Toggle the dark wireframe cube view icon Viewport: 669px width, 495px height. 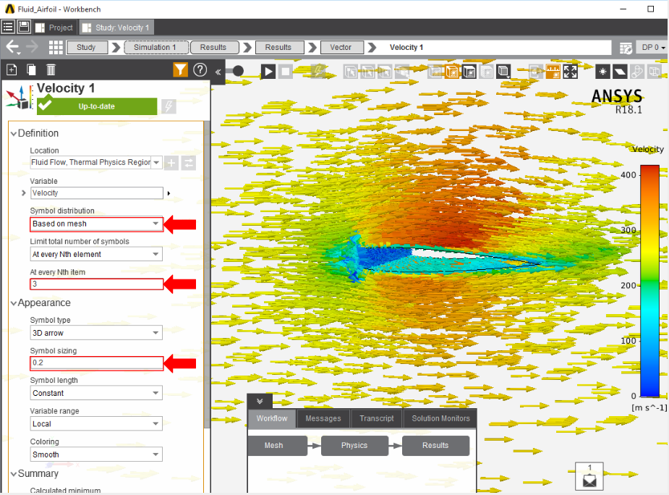click(469, 72)
